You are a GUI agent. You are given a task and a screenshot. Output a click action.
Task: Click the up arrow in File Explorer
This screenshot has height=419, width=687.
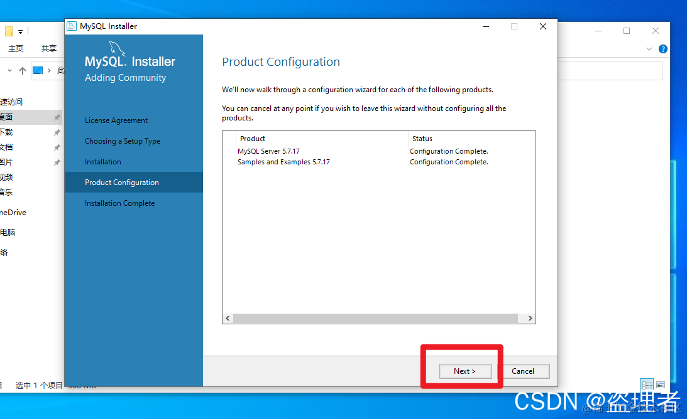coord(23,70)
